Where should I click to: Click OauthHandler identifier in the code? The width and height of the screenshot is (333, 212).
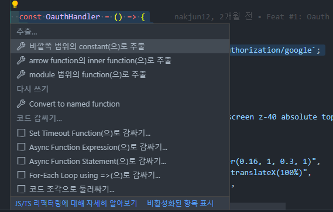[x=73, y=17]
